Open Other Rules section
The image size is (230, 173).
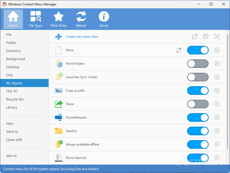(58, 19)
